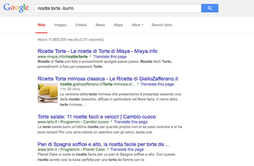The width and height of the screenshot is (254, 166).
Task: Click the blue magnifier search button
Action: point(210,8)
